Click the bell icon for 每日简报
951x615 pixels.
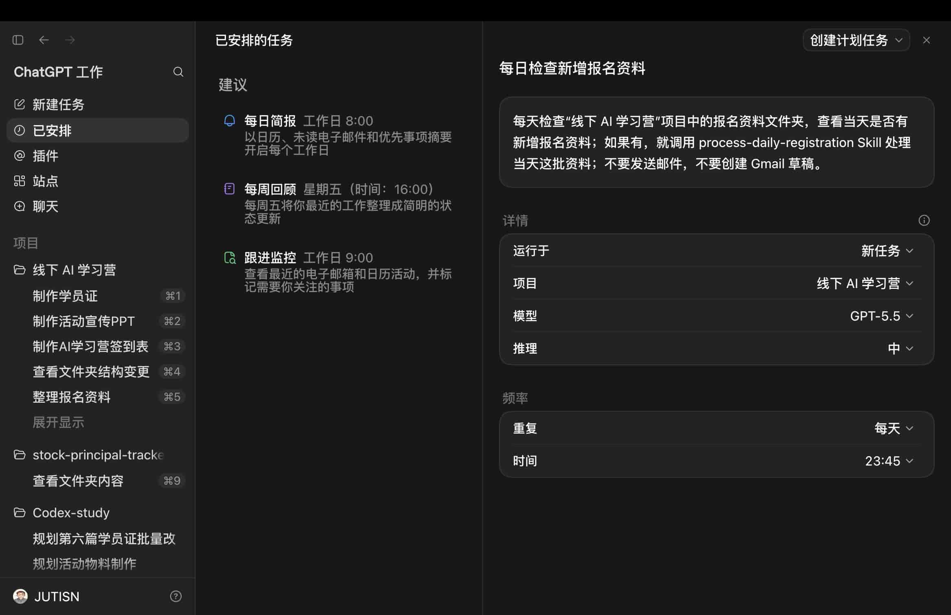click(x=230, y=121)
